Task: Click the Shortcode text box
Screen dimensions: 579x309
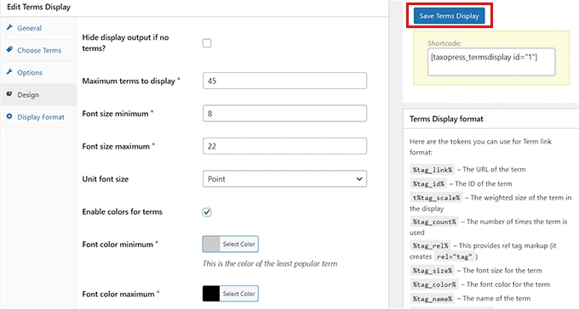Action: coord(491,62)
